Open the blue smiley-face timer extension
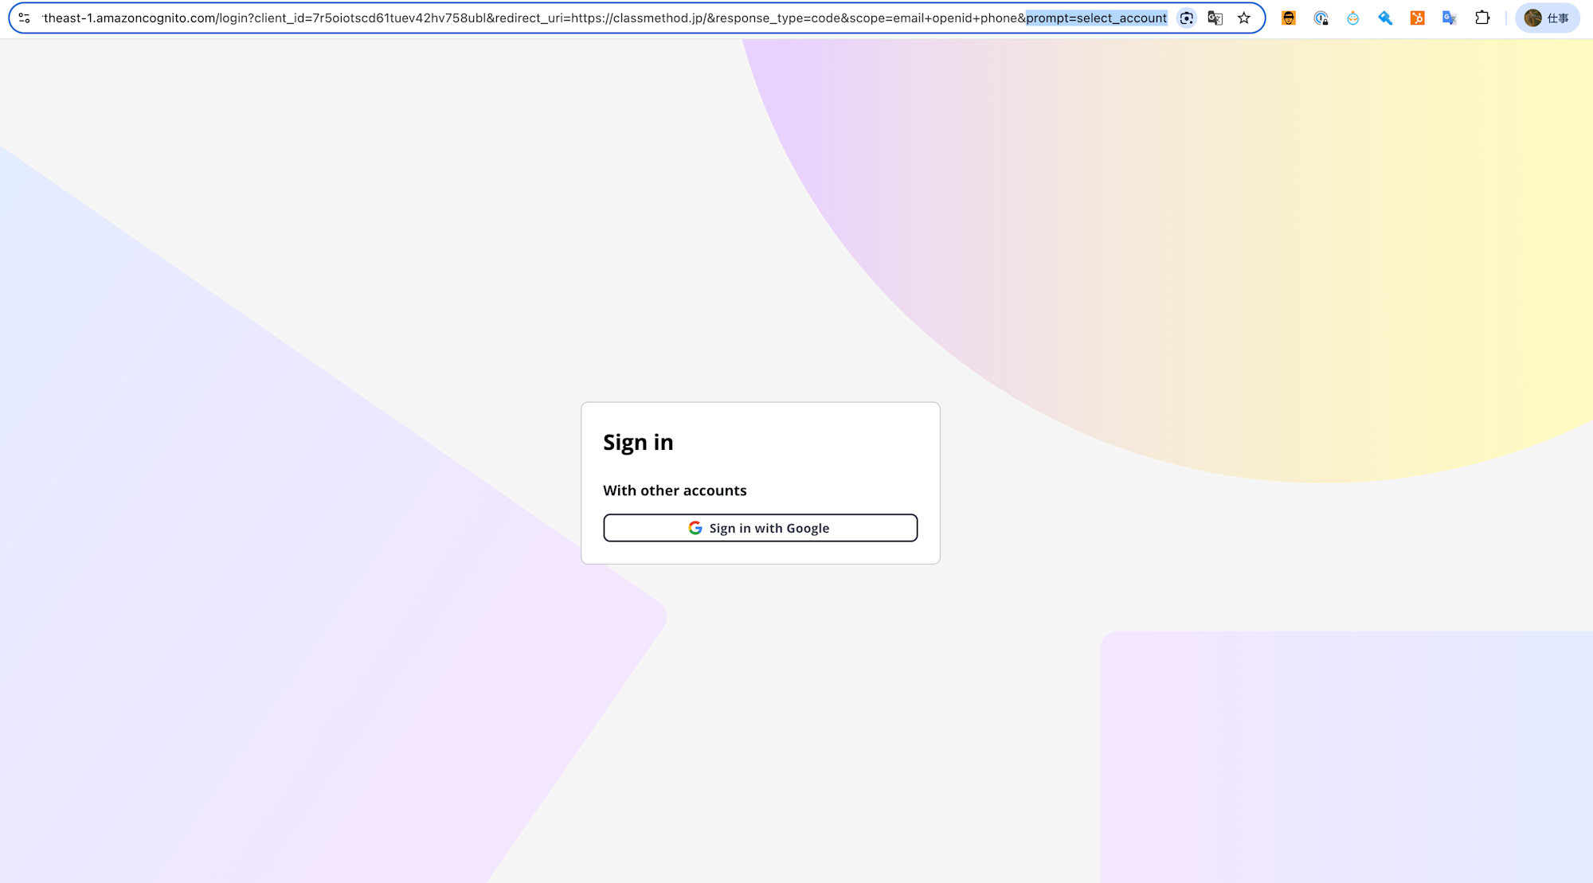The height and width of the screenshot is (883, 1593). point(1352,18)
